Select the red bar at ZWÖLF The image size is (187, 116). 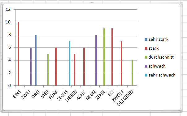pyautogui.click(x=121, y=64)
